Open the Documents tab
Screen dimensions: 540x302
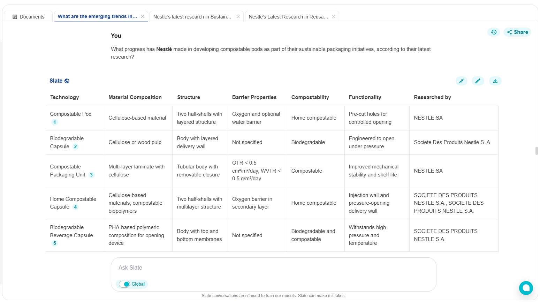point(29,17)
